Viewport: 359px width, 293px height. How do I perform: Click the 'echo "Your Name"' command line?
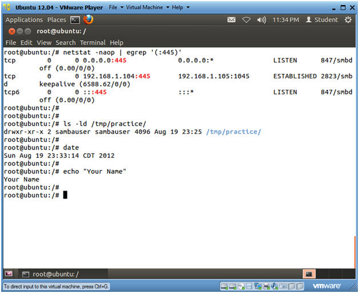point(94,172)
